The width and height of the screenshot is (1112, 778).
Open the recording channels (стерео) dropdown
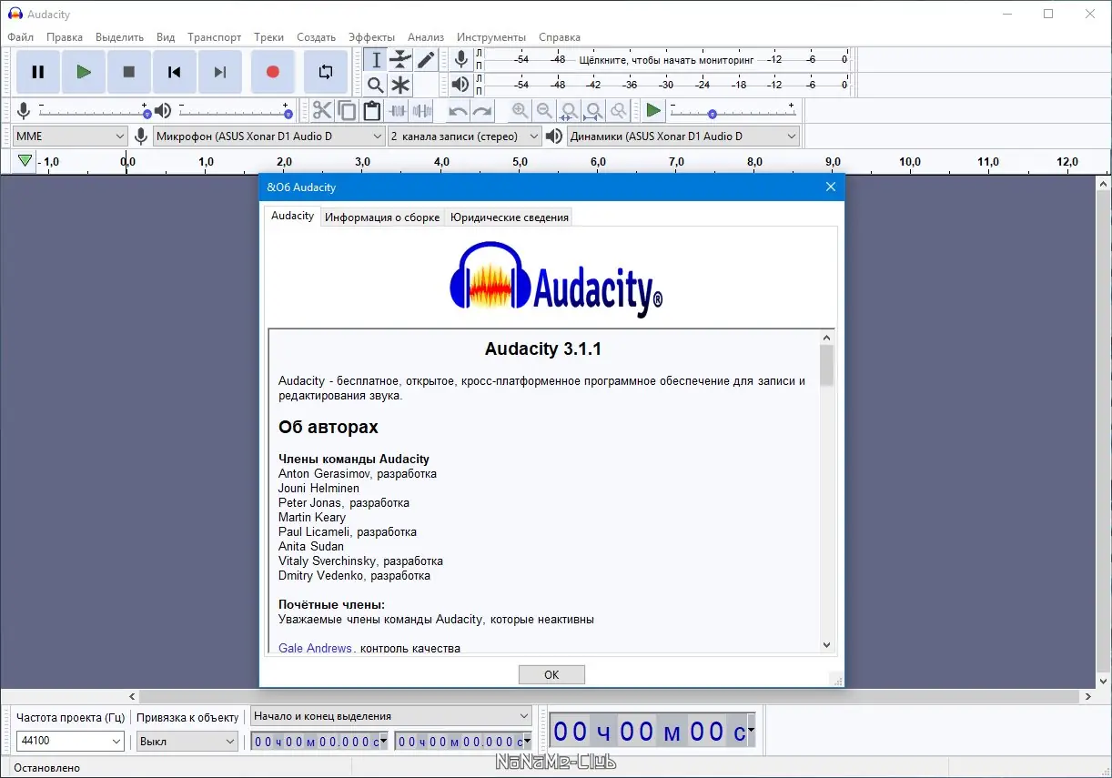(465, 136)
